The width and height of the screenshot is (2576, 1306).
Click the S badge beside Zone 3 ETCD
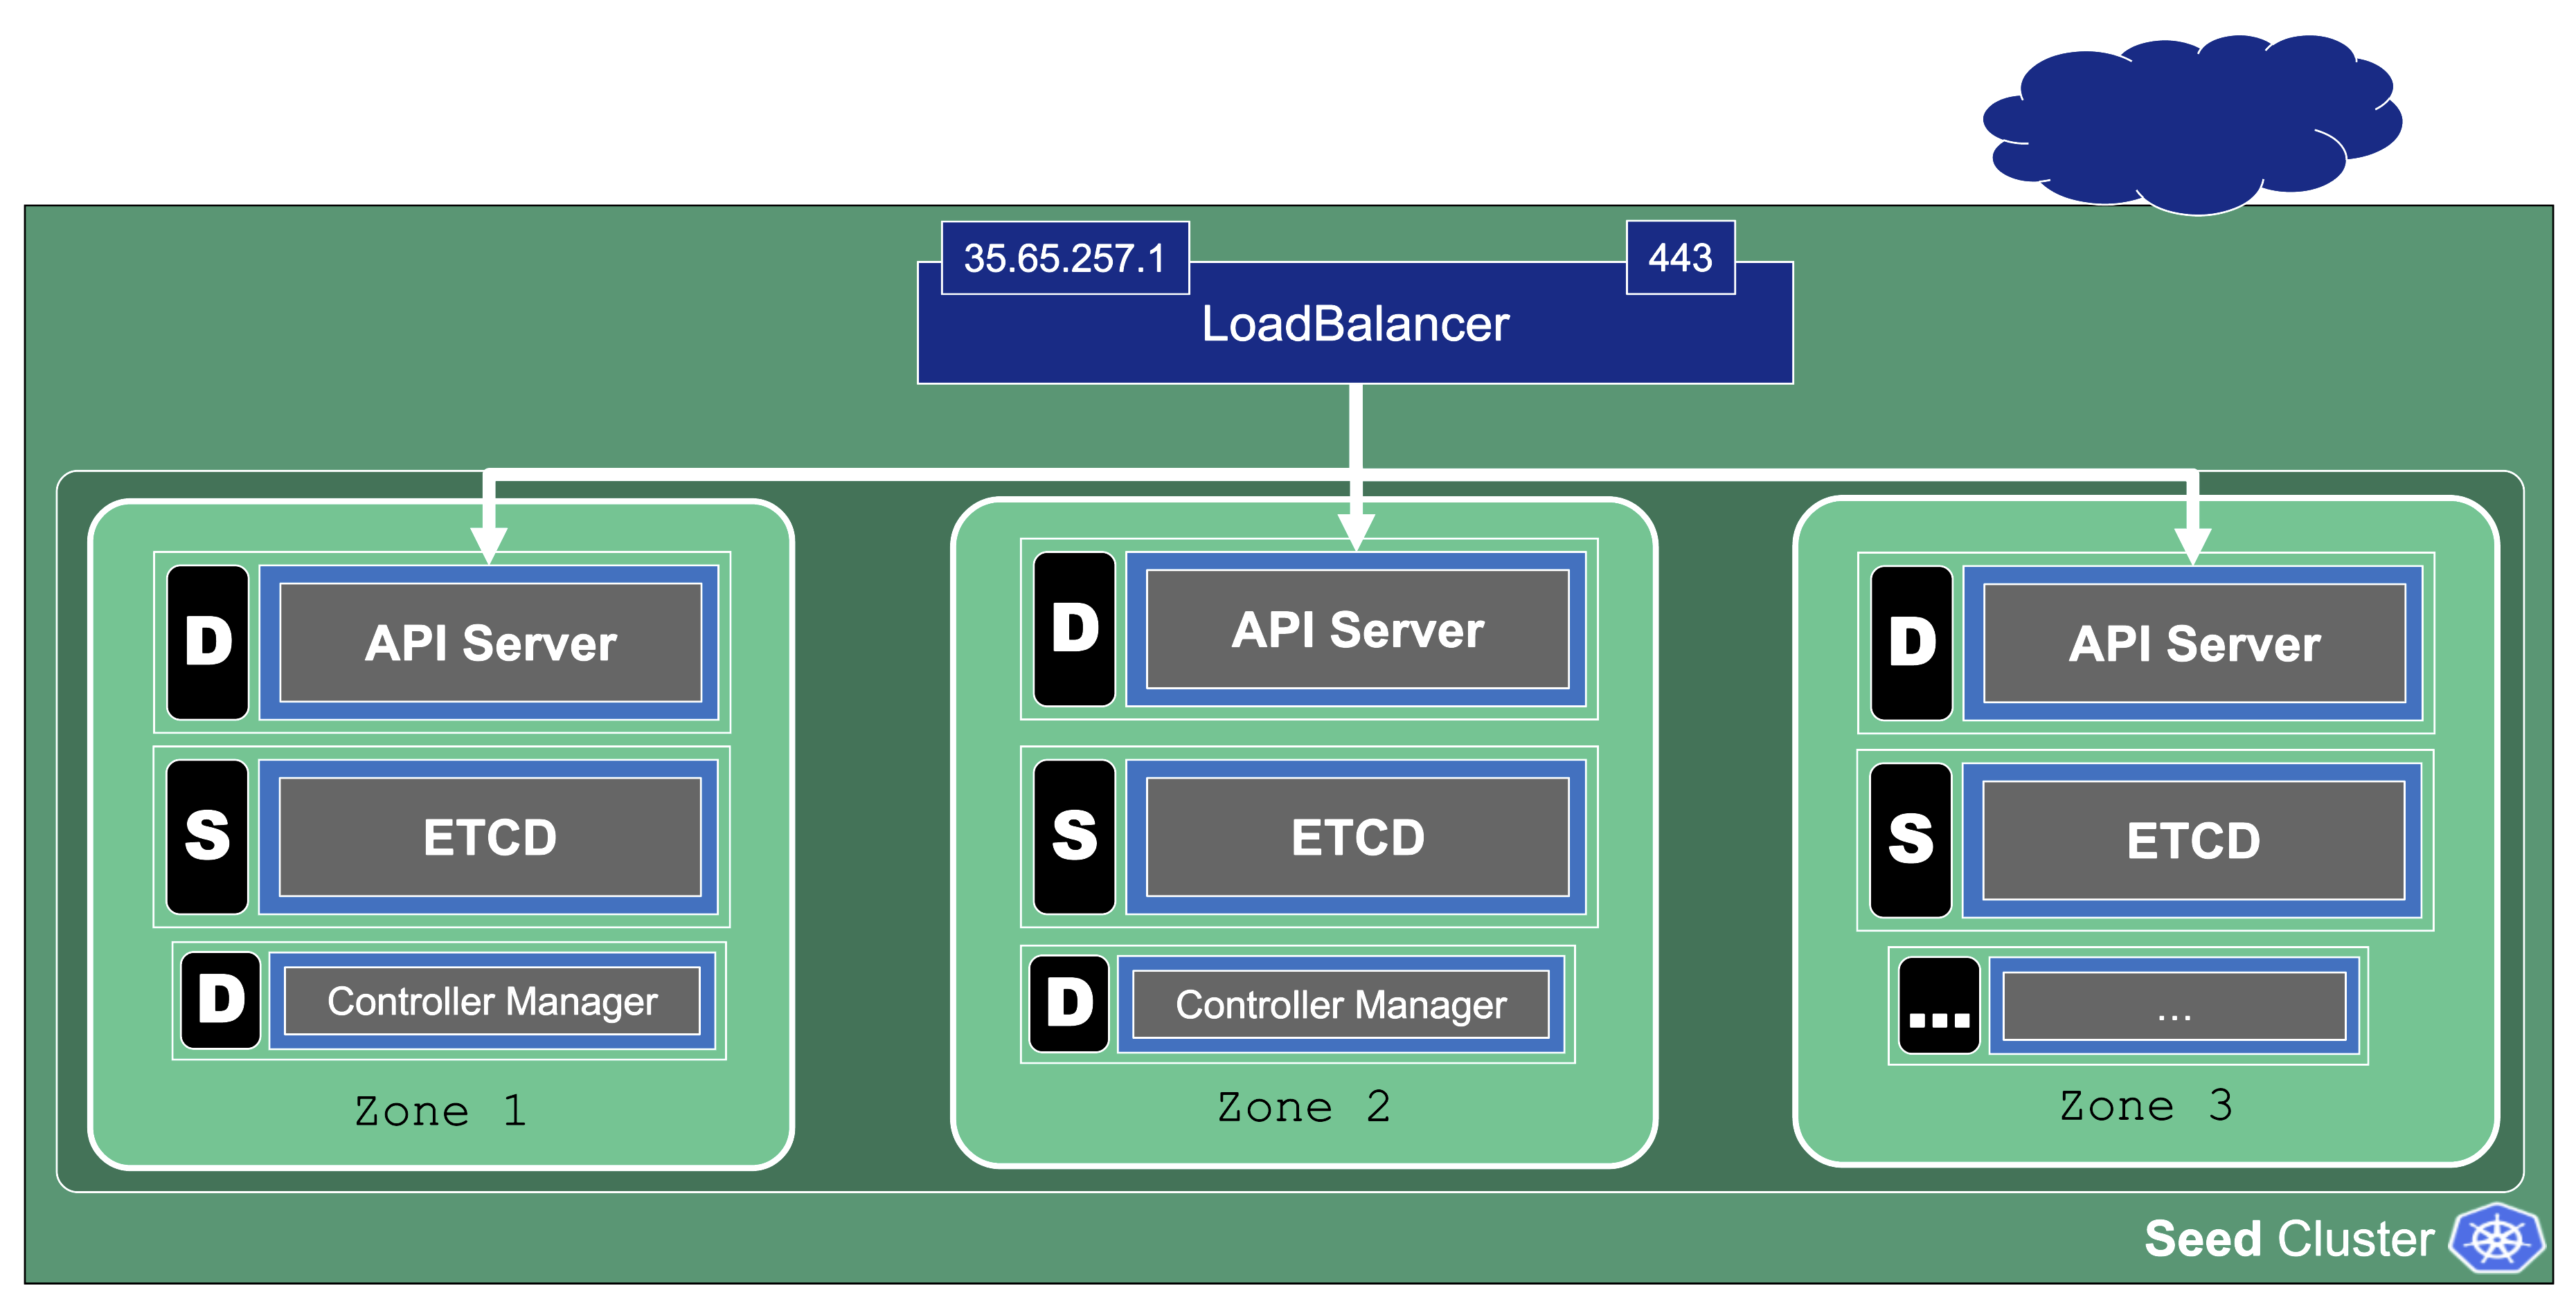1911,840
